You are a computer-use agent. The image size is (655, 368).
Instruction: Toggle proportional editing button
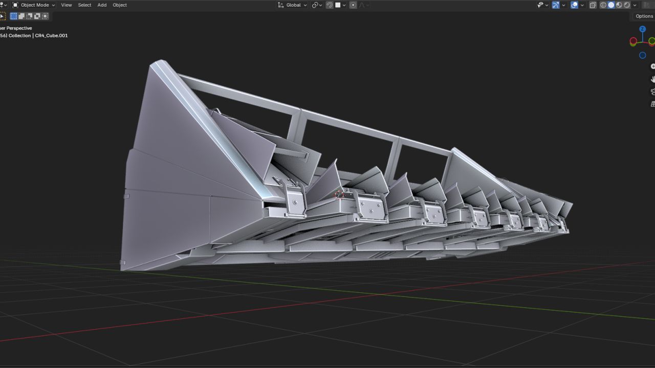(353, 5)
